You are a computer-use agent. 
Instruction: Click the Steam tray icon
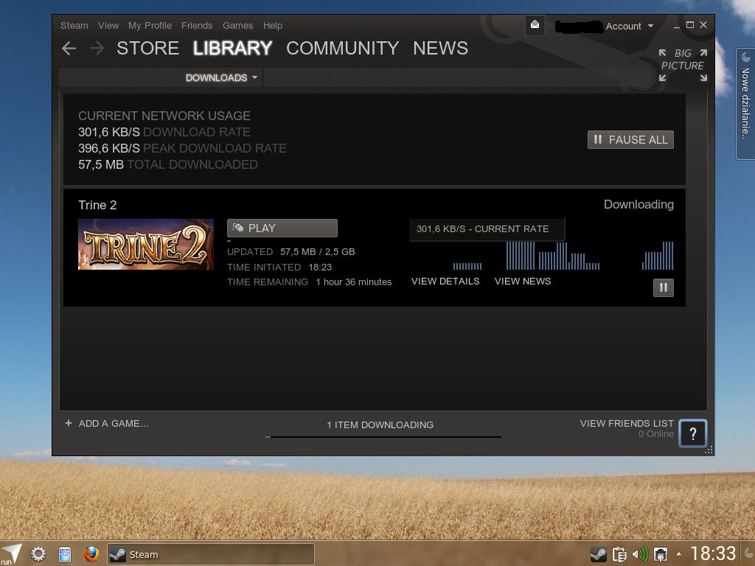[x=598, y=554]
